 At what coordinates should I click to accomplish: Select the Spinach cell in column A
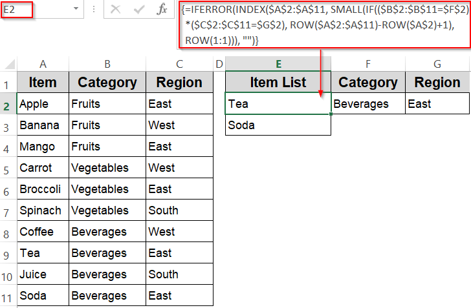(43, 210)
